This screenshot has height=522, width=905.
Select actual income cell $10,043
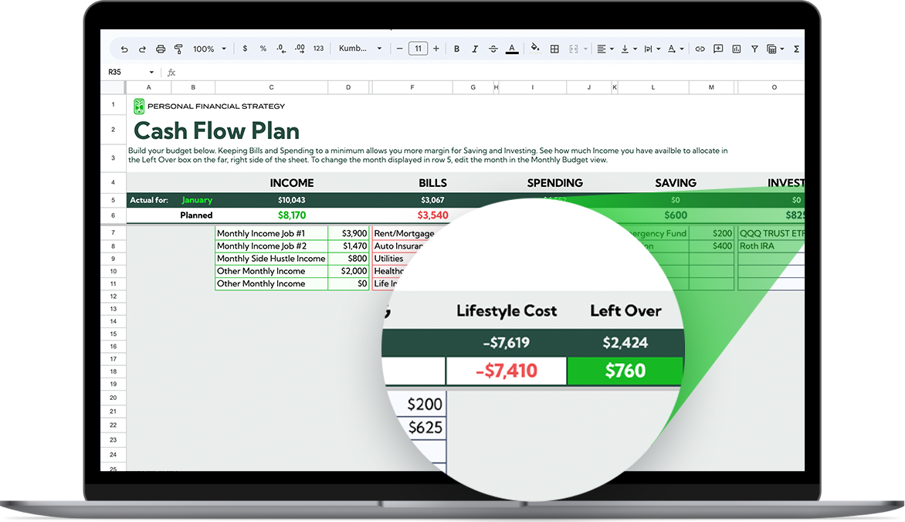pos(291,200)
